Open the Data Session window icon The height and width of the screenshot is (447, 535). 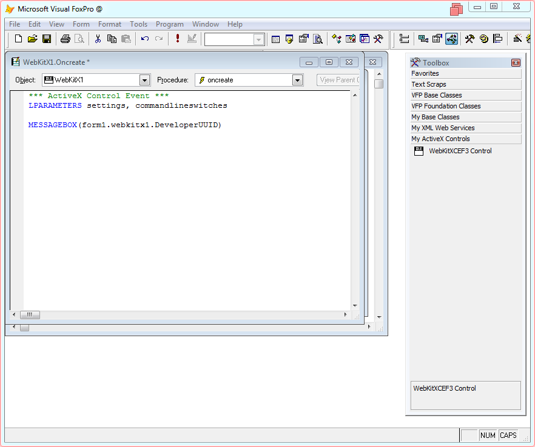289,39
